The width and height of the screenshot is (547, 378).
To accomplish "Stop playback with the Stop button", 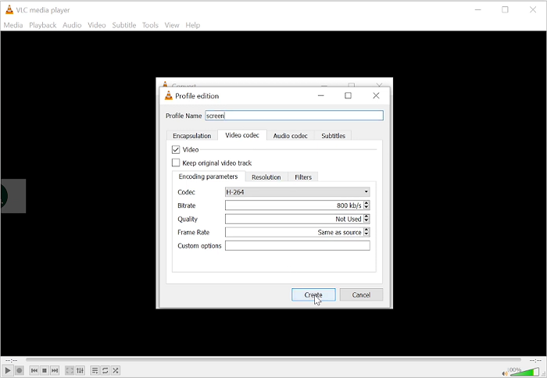I will [x=45, y=370].
